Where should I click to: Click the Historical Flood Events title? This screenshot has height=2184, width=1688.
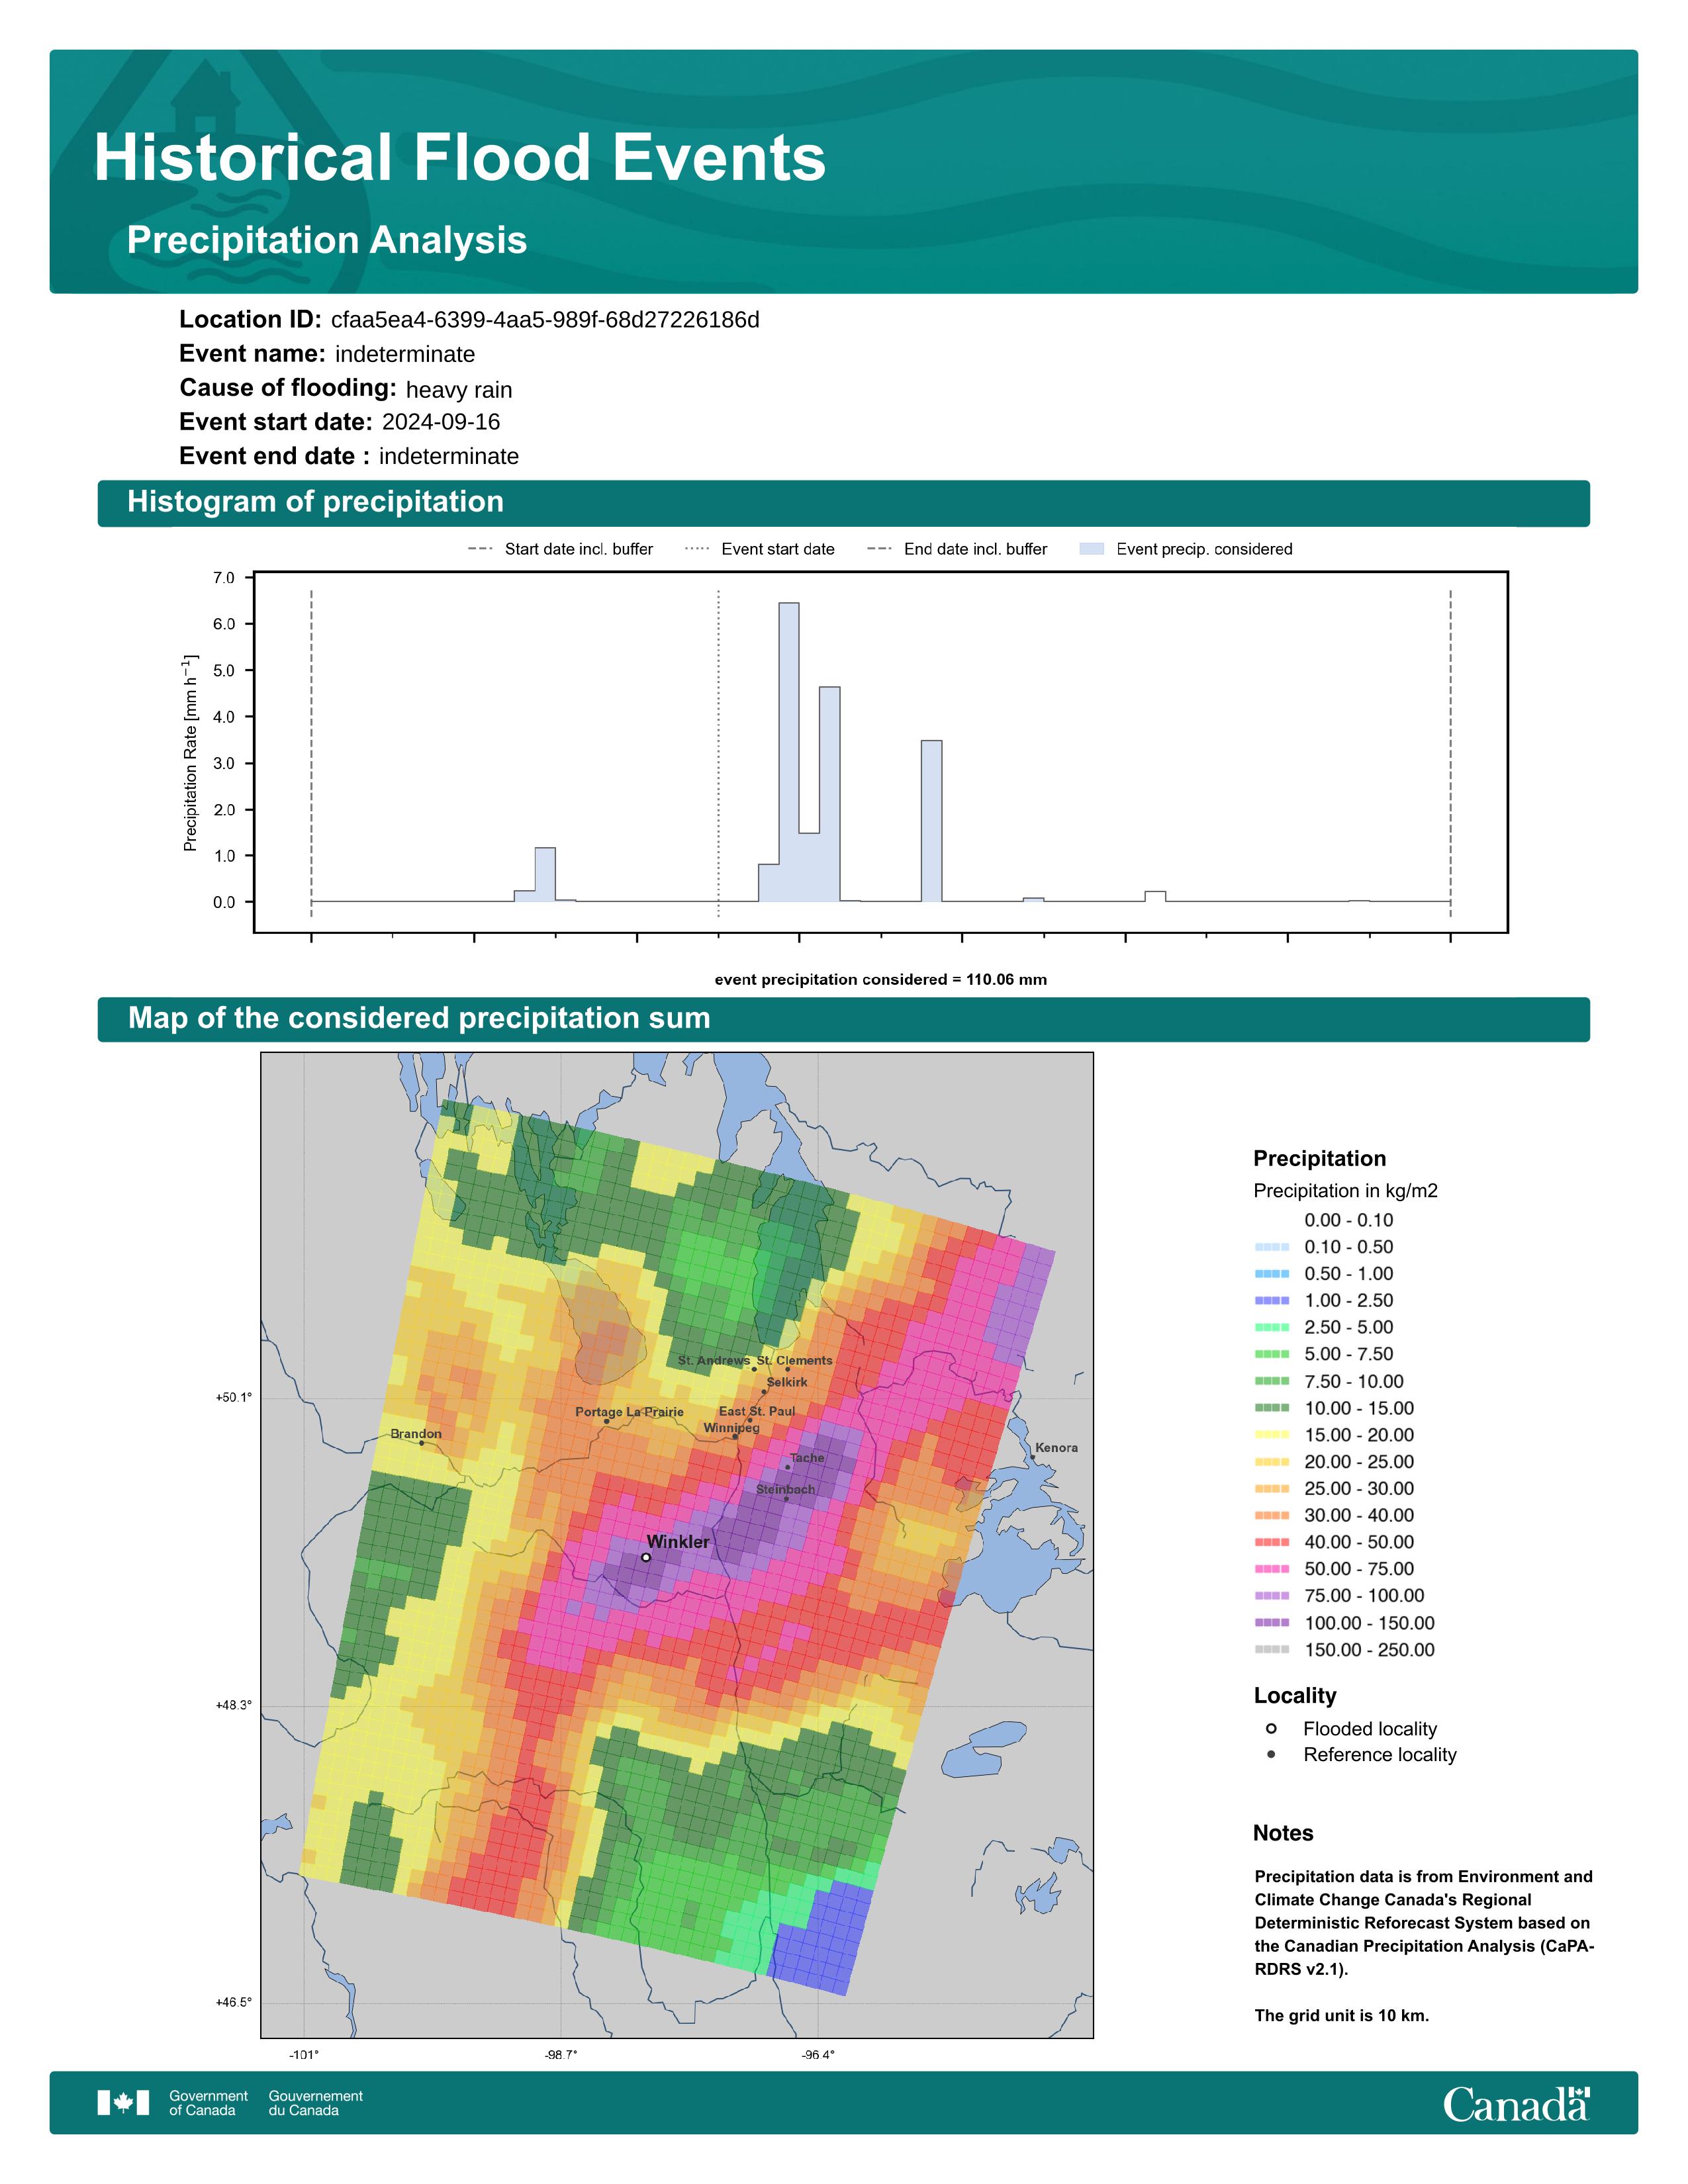tap(460, 158)
